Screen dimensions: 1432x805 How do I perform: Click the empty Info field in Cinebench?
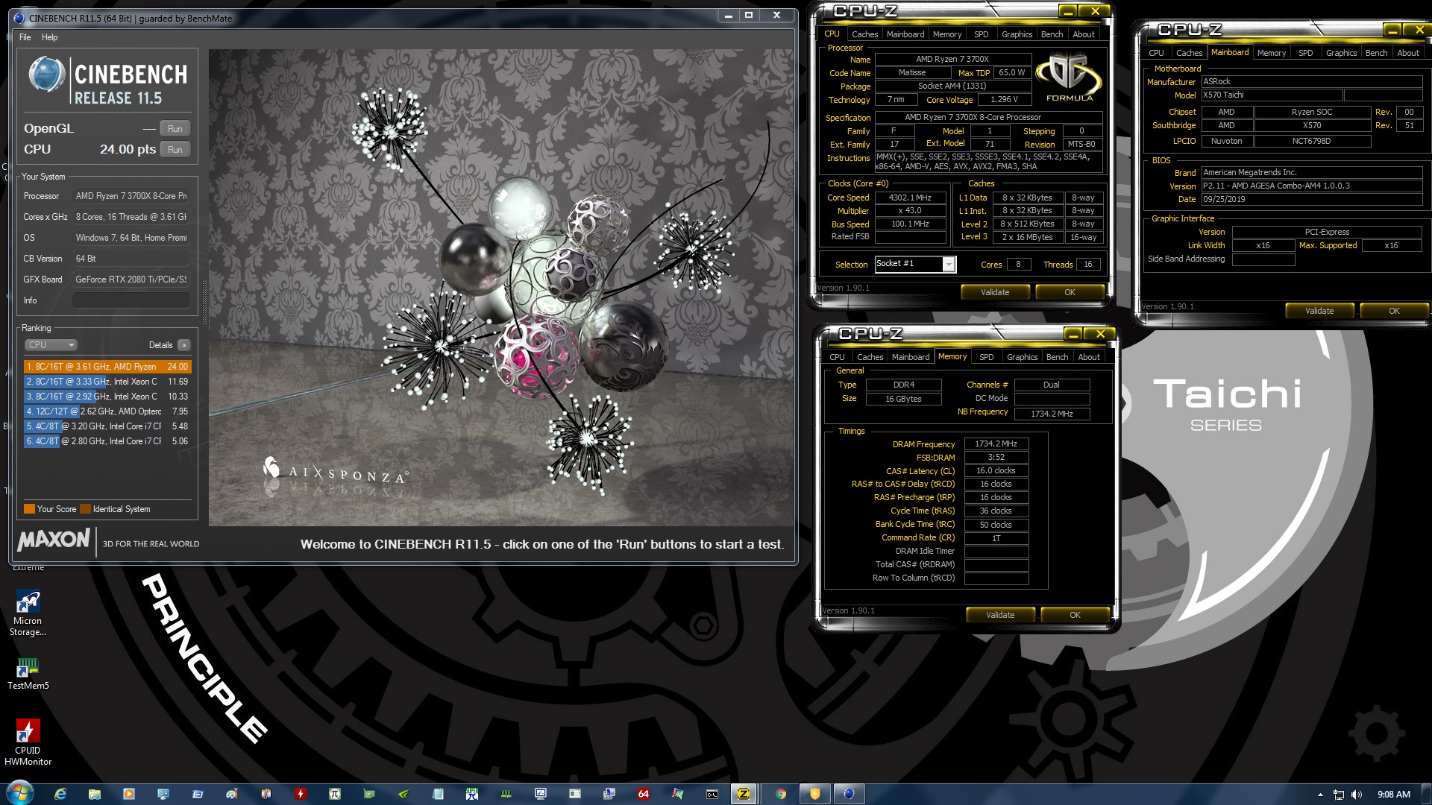[x=131, y=300]
